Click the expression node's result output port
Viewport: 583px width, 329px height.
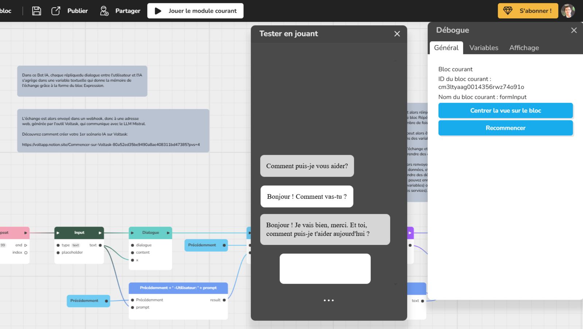224,300
